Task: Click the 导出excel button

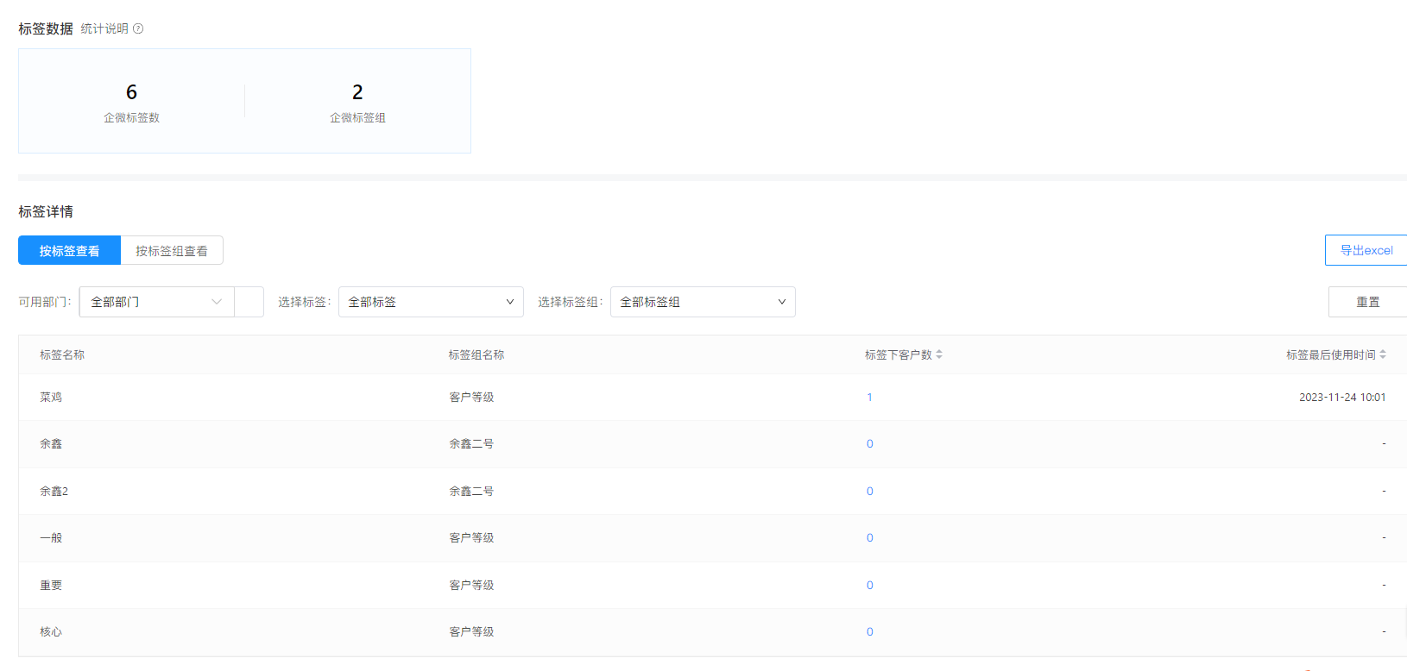Action: [1366, 250]
